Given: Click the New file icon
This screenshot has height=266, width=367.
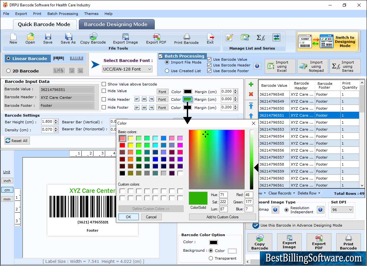Looking at the screenshot, I should point(13,39).
